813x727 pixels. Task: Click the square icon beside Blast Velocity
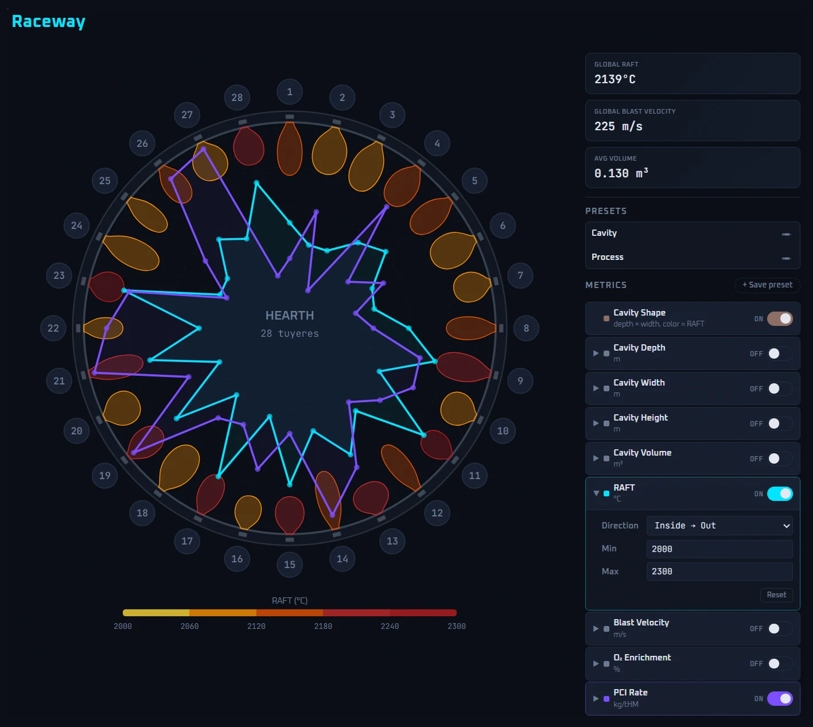606,628
